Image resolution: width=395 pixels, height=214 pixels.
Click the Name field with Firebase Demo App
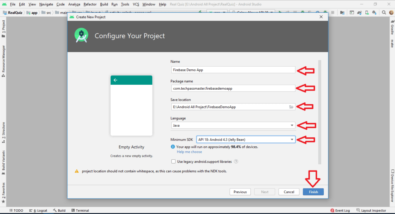233,70
